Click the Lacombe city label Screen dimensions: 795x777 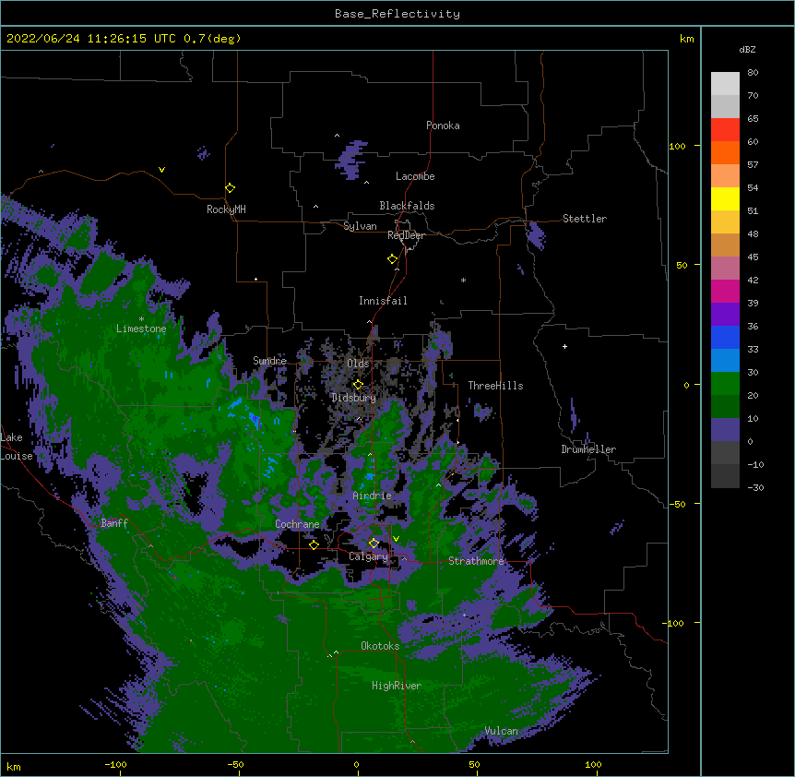point(415,176)
